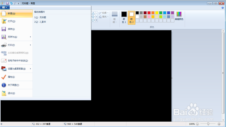
Task: Click the printer icon
Action: pos(4,45)
